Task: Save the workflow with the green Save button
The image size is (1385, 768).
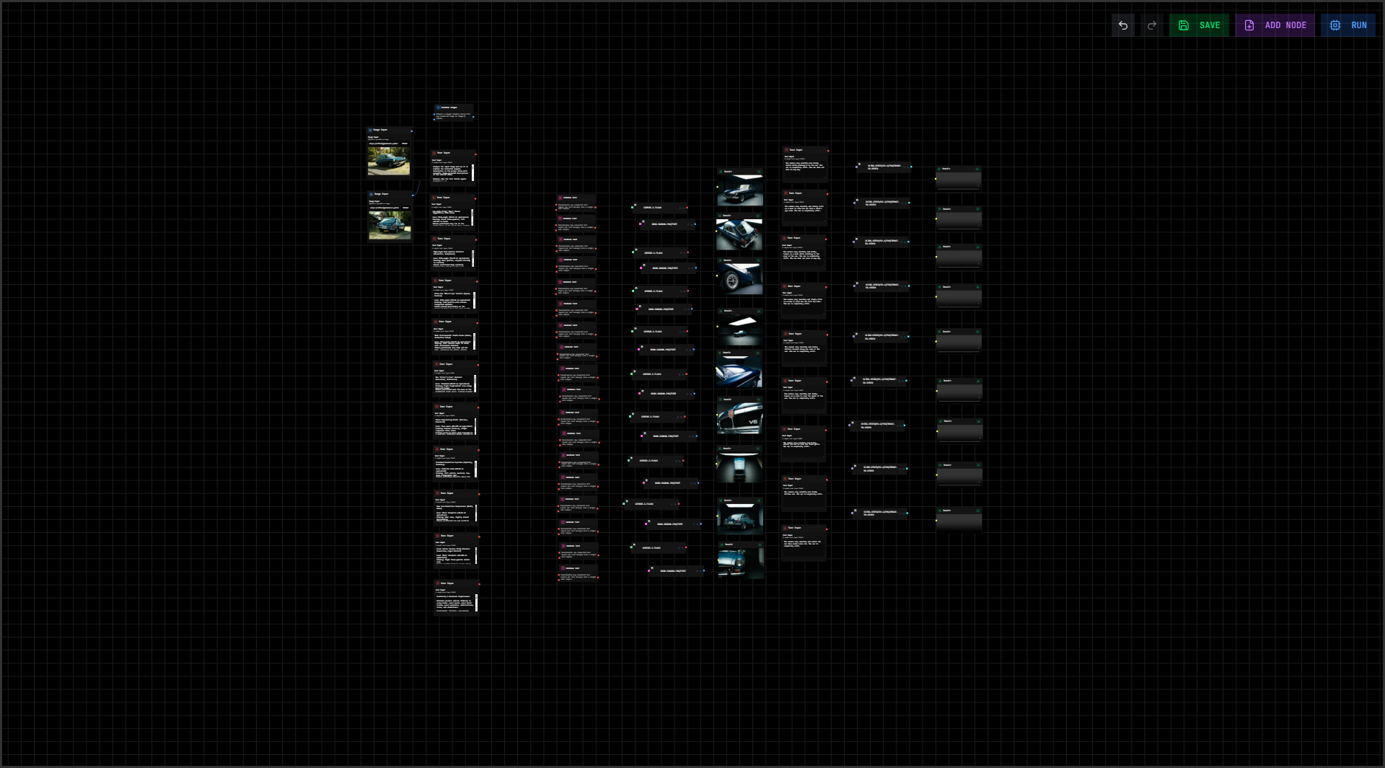Action: (1199, 25)
